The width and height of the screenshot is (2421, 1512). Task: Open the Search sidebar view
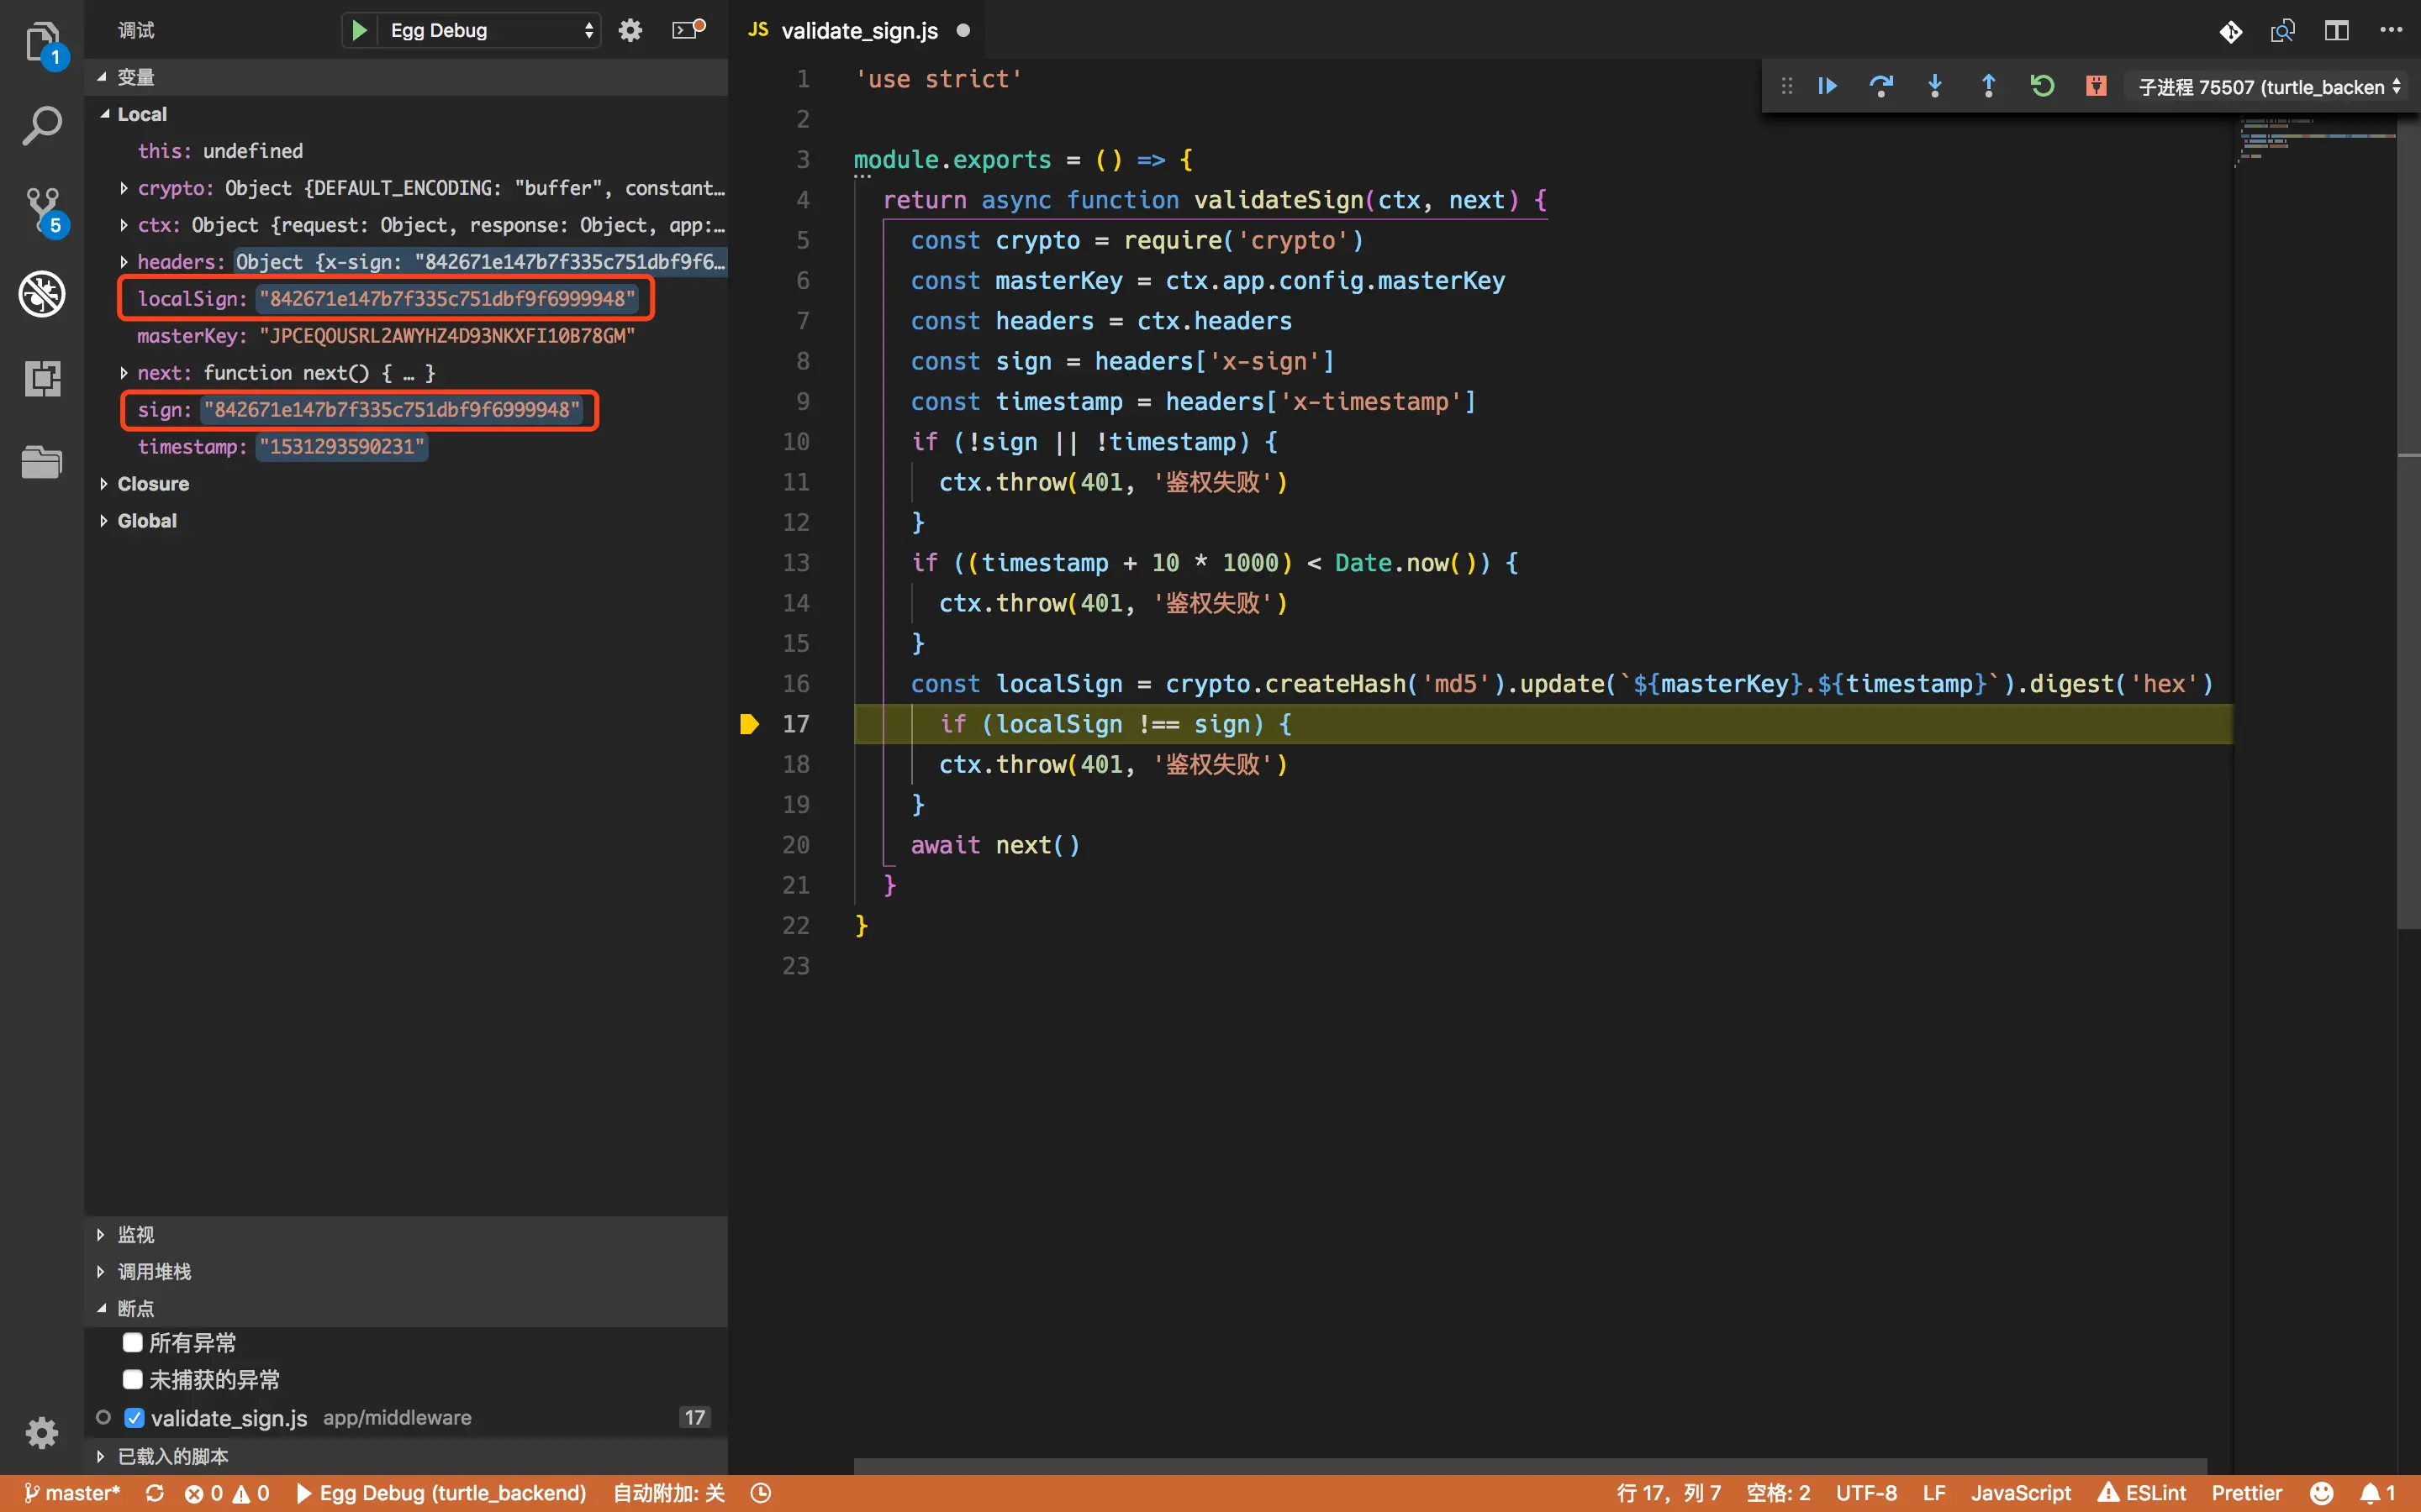(42, 126)
